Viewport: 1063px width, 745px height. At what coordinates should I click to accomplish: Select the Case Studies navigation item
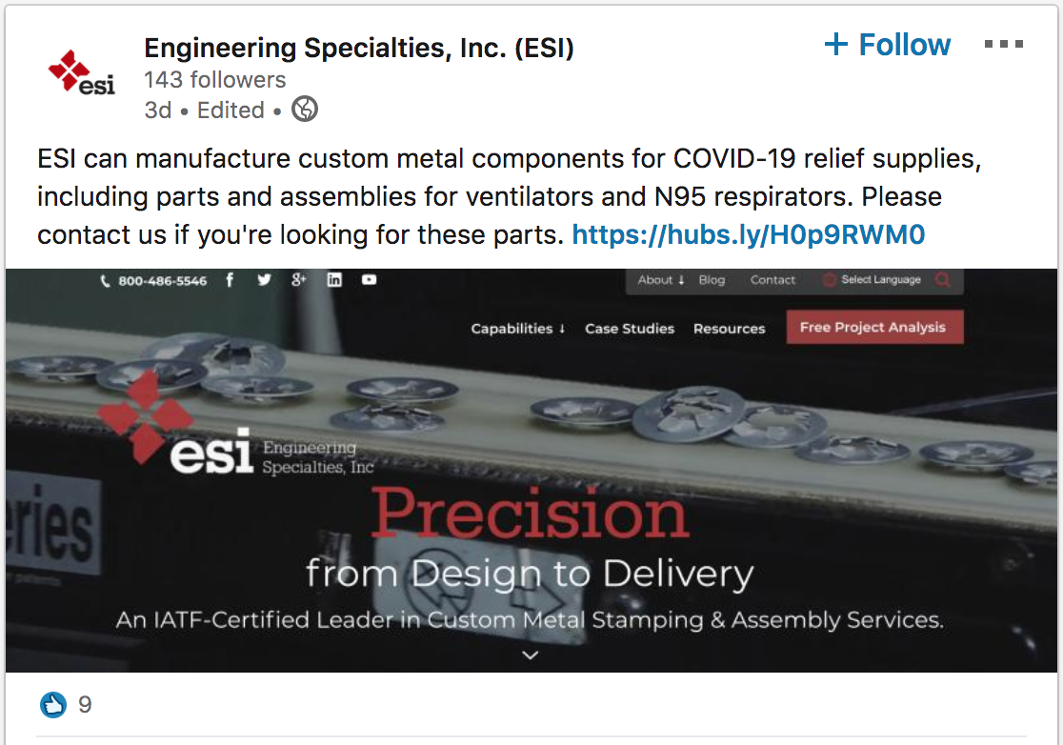pos(629,328)
